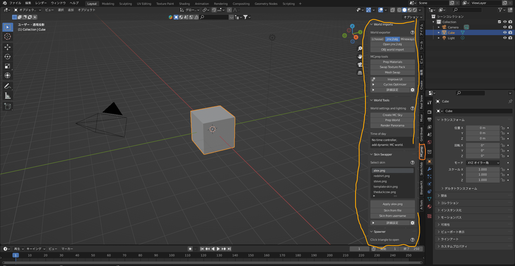Click the help icon beside World exporter
The height and width of the screenshot is (266, 515).
tap(413, 32)
